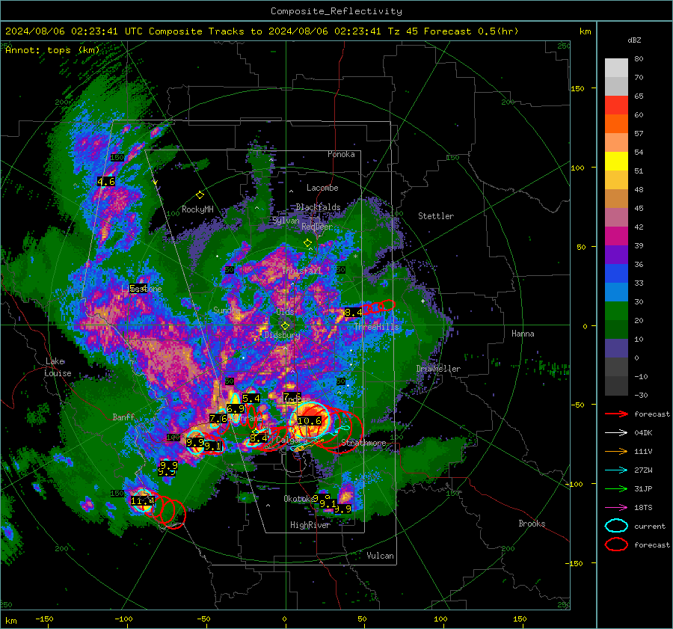Click the Blackfalds city label
This screenshot has width=673, height=629.
[x=318, y=207]
